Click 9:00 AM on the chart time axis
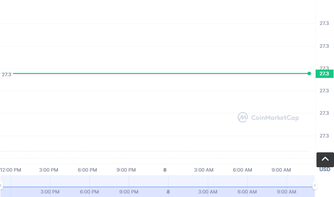 pyautogui.click(x=281, y=170)
